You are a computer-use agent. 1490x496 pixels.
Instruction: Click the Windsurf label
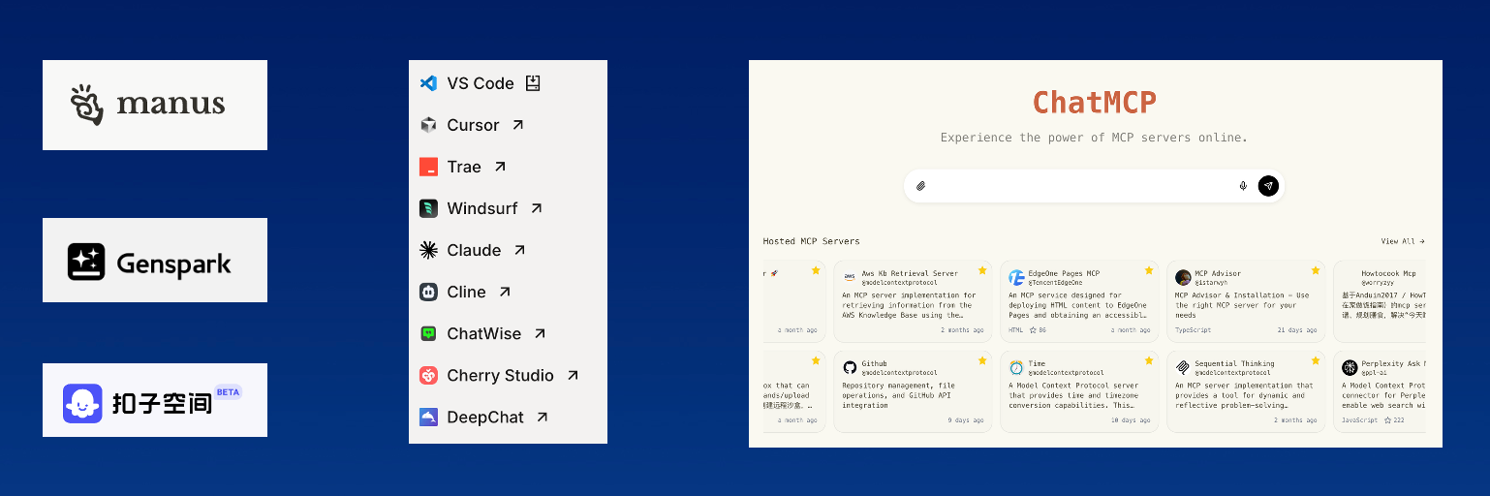[x=482, y=208]
